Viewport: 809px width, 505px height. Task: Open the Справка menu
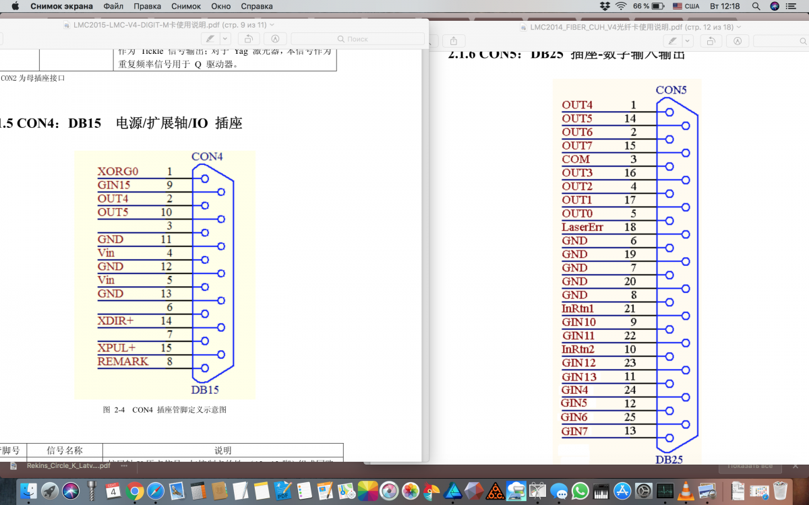(257, 6)
